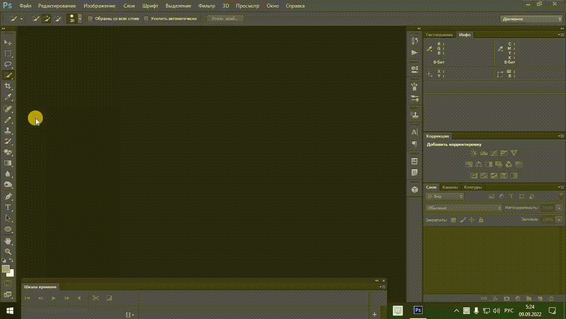Open the Character panel from the dock
The image size is (566, 319).
pyautogui.click(x=415, y=132)
